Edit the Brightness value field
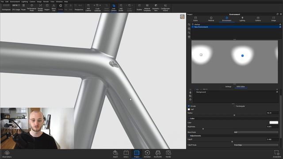 (272, 127)
